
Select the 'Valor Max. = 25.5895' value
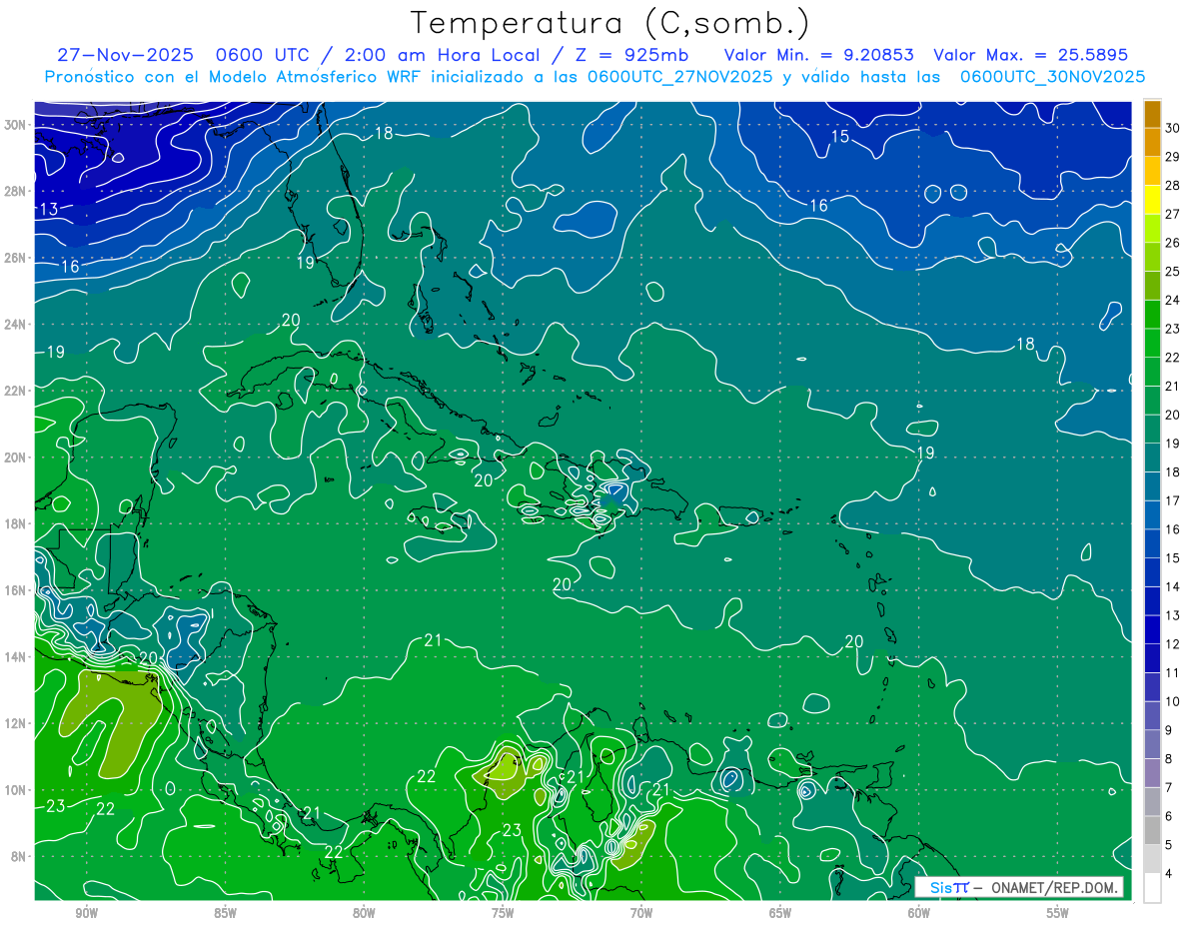[x=1030, y=55]
